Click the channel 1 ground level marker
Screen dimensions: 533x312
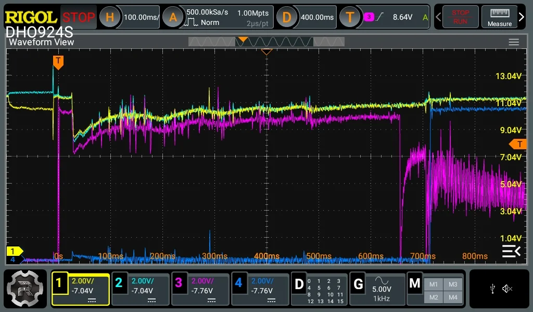pyautogui.click(x=15, y=251)
